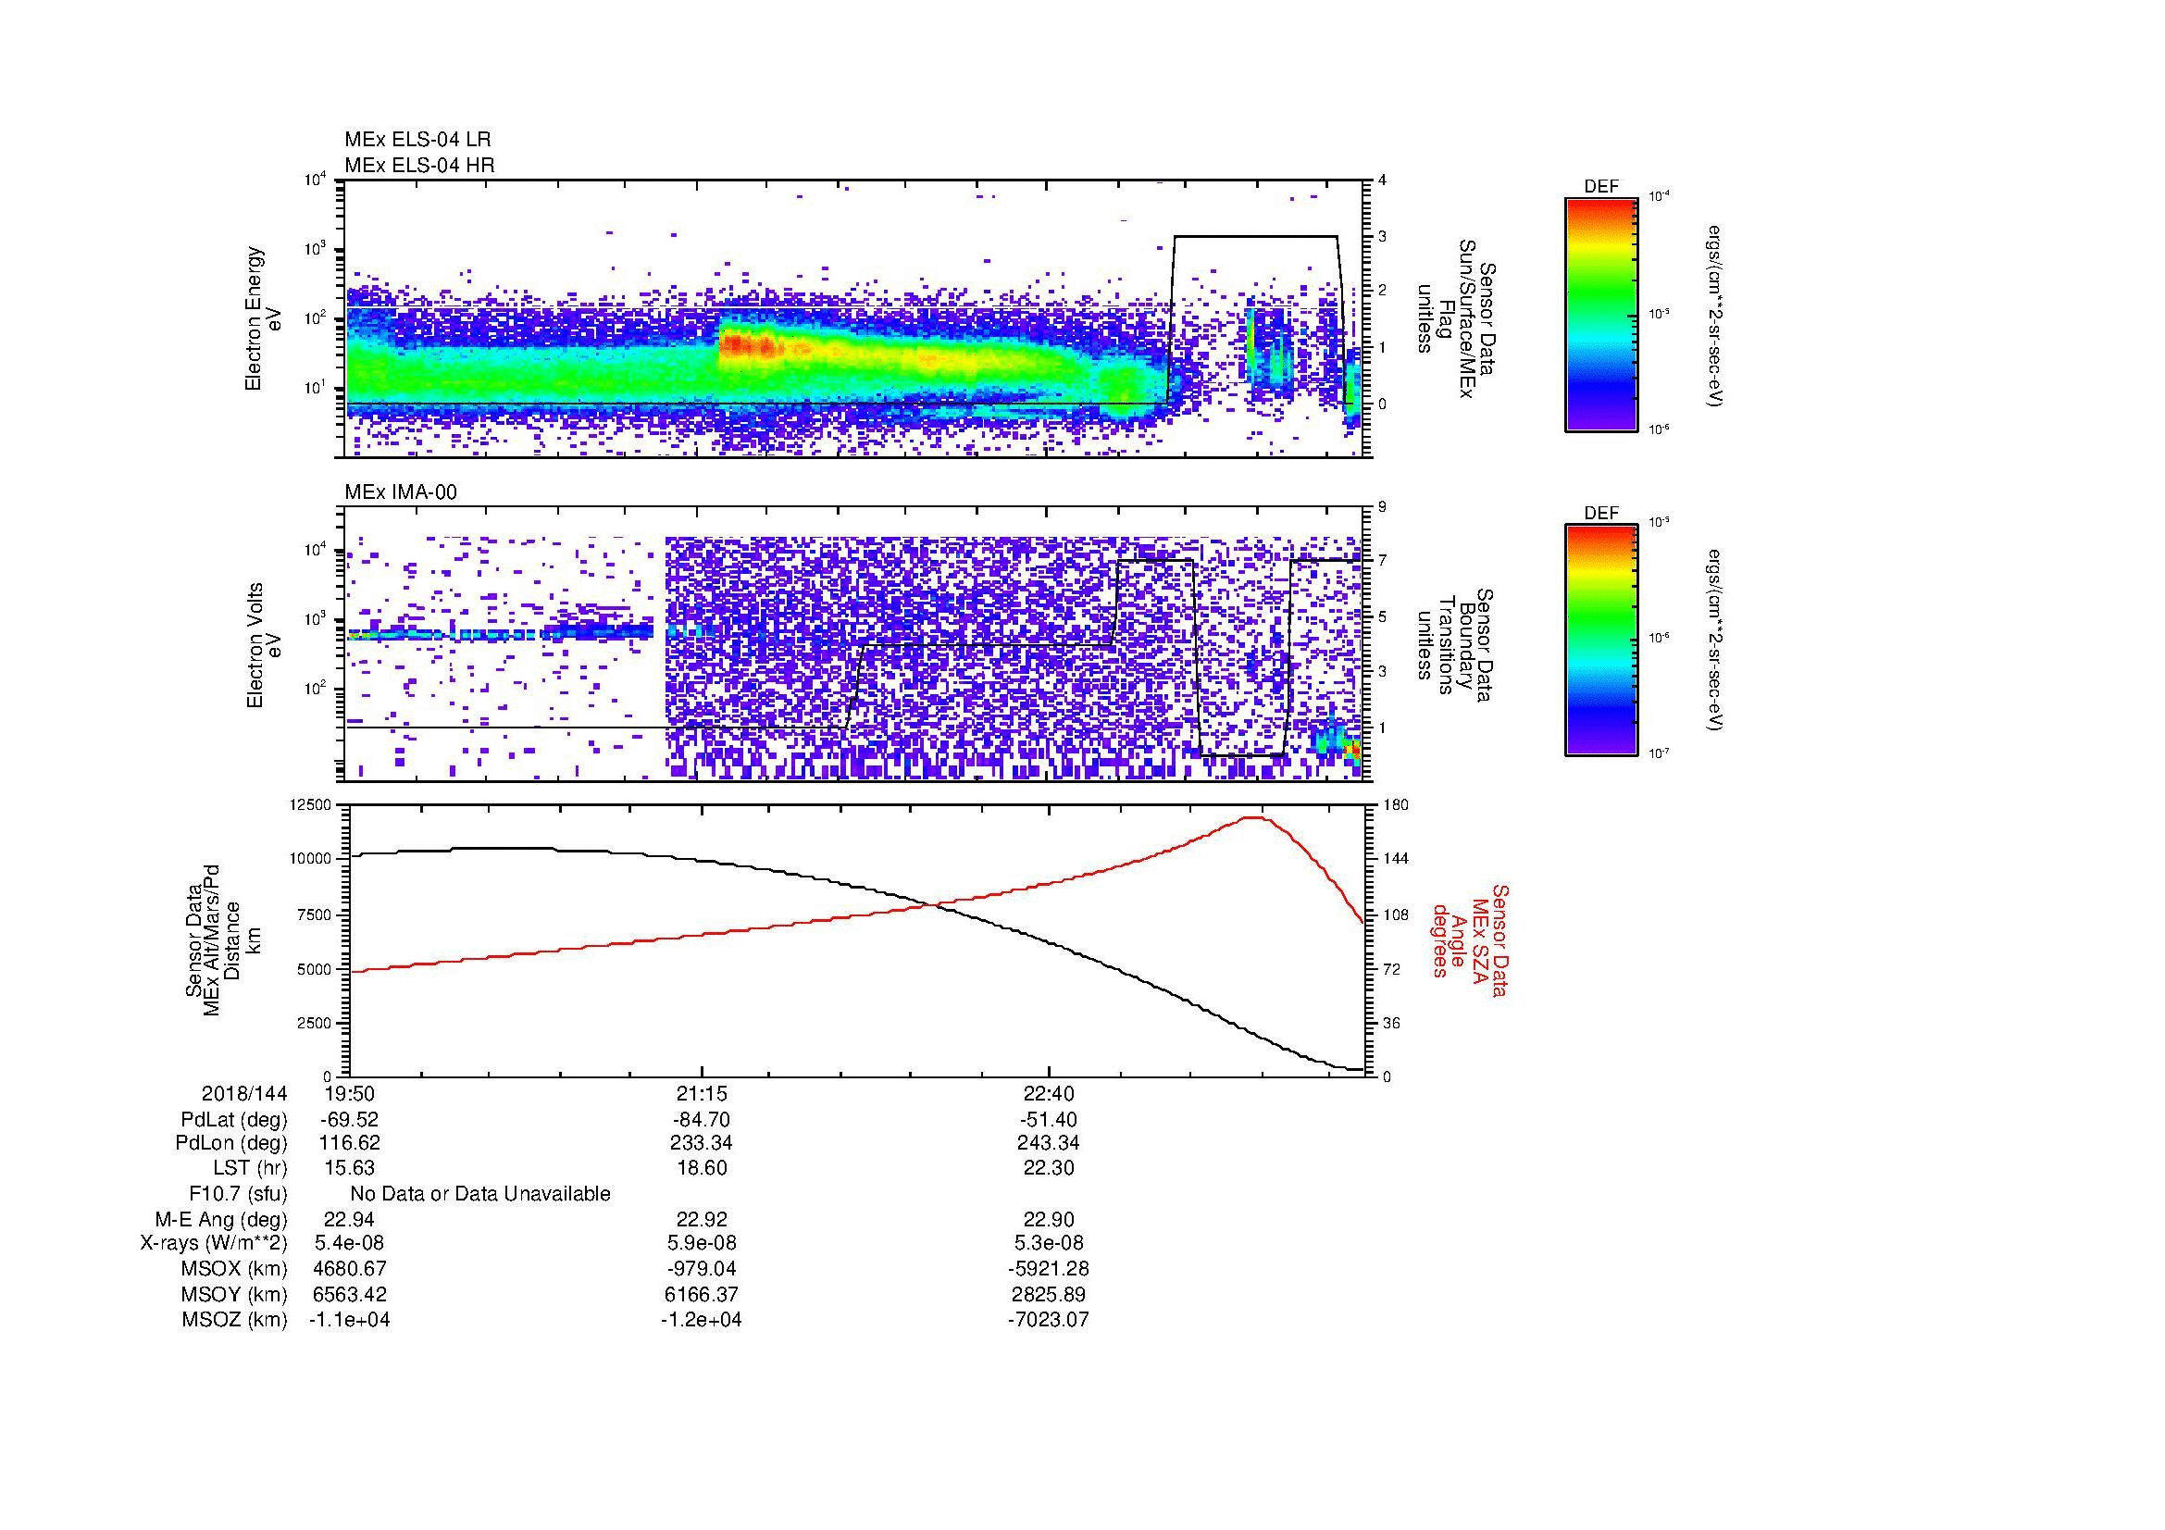Click the 'Electron Volts eV' axis label

[263, 646]
